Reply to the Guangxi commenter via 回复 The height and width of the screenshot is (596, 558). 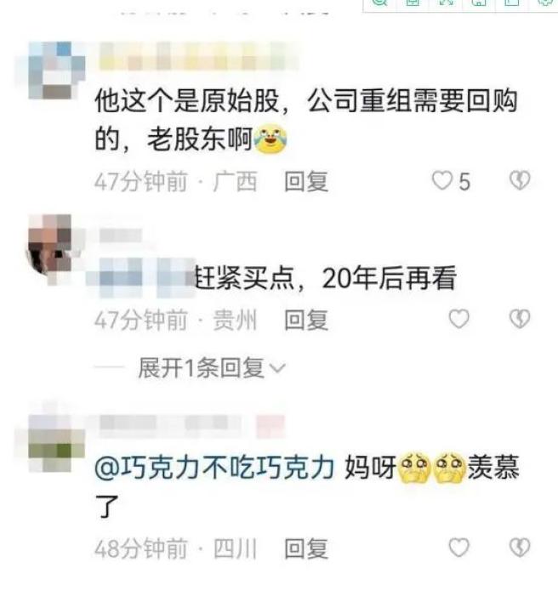pyautogui.click(x=306, y=181)
